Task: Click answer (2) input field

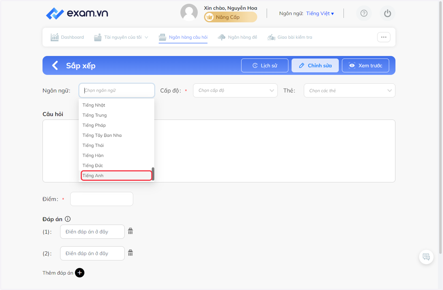Action: [92, 253]
